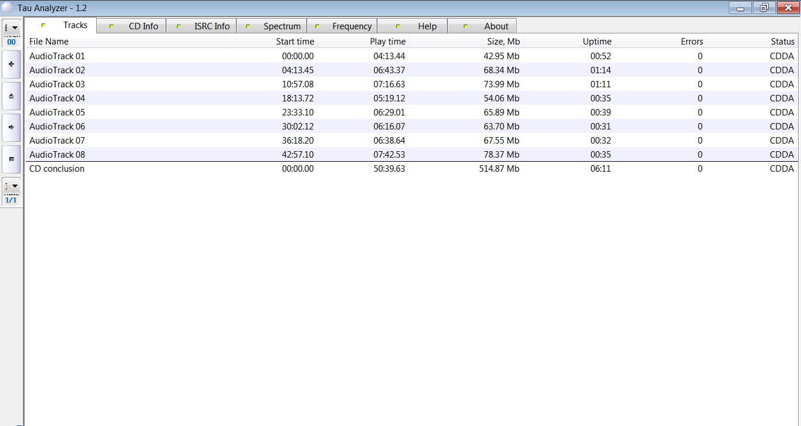Select the AudioTrack 05 row
This screenshot has width=801, height=426.
(57, 113)
